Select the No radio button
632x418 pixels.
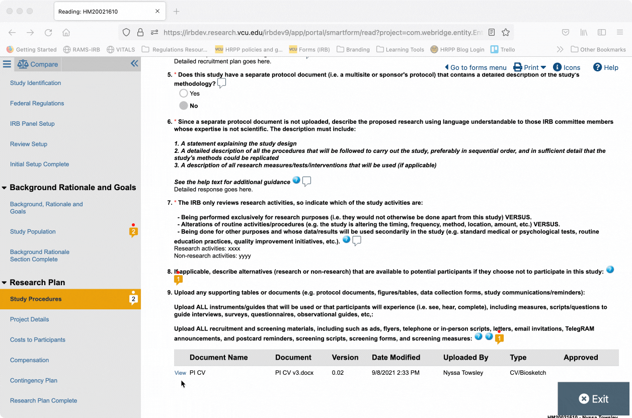[x=184, y=106]
